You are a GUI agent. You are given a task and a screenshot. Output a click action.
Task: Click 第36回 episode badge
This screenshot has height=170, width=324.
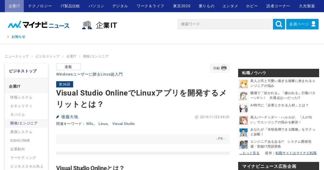point(65,84)
